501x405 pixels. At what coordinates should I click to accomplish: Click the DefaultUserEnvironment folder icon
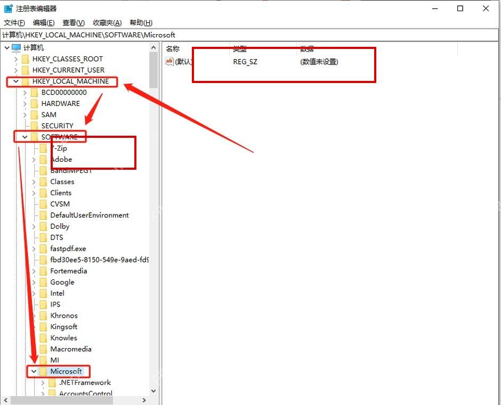[x=43, y=215]
